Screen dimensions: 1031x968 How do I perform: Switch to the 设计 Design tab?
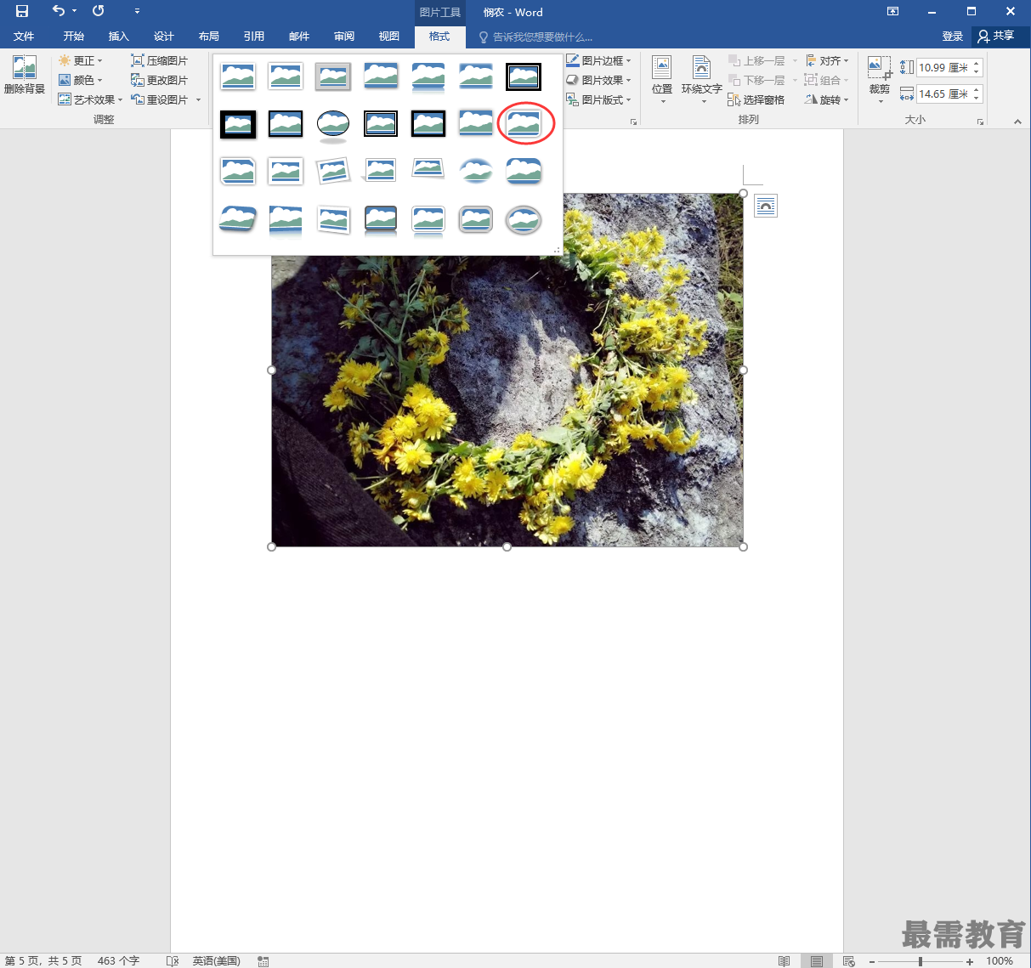164,36
